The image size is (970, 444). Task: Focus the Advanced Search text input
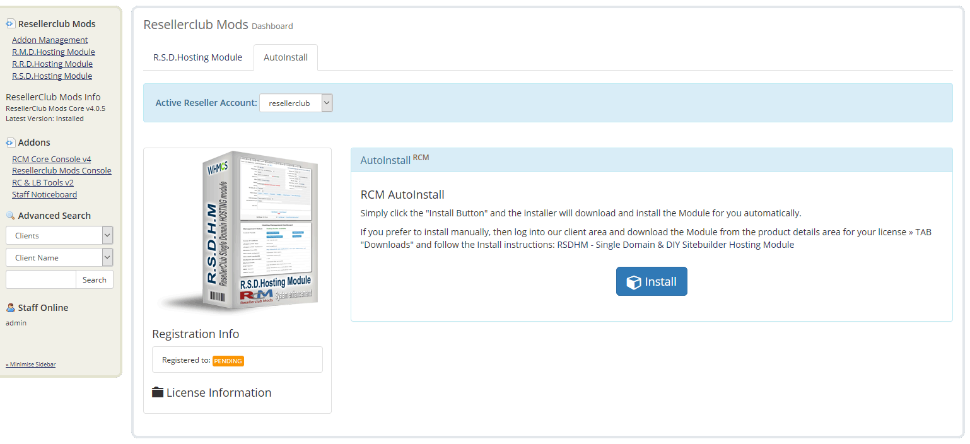point(41,279)
